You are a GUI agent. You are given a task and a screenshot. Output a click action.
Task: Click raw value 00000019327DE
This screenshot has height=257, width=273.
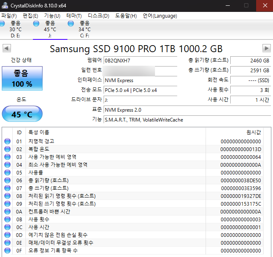(x=241, y=196)
